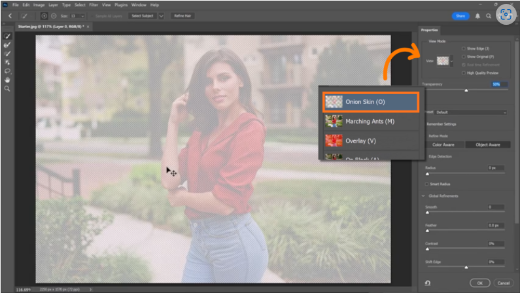520x293 pixels.
Task: Click the Refine Hair button
Action: click(182, 16)
